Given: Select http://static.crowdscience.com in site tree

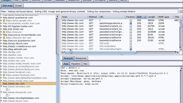Looking at the screenshot, I should coord(19,46).
